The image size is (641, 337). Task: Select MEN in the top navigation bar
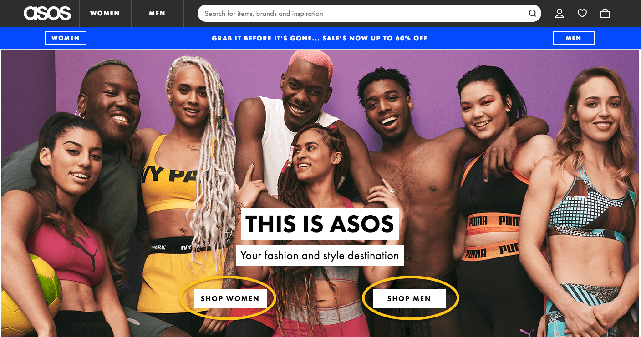[157, 13]
